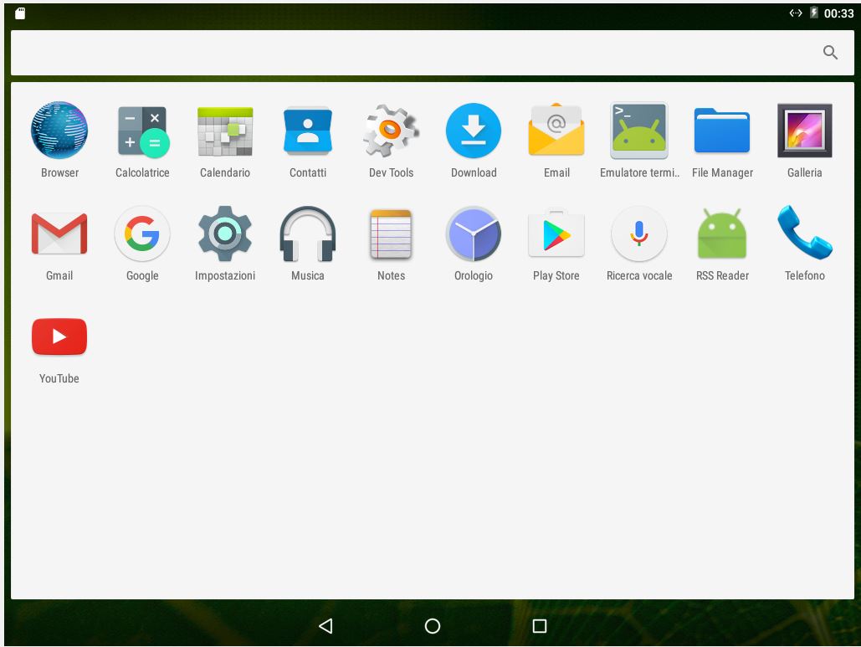Open the Download app
This screenshot has height=647, width=861.
(474, 131)
